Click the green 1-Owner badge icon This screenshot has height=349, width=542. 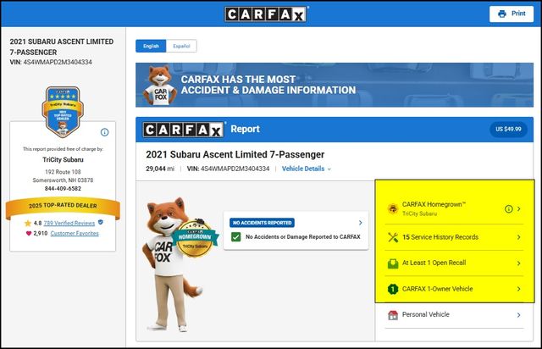tap(393, 289)
